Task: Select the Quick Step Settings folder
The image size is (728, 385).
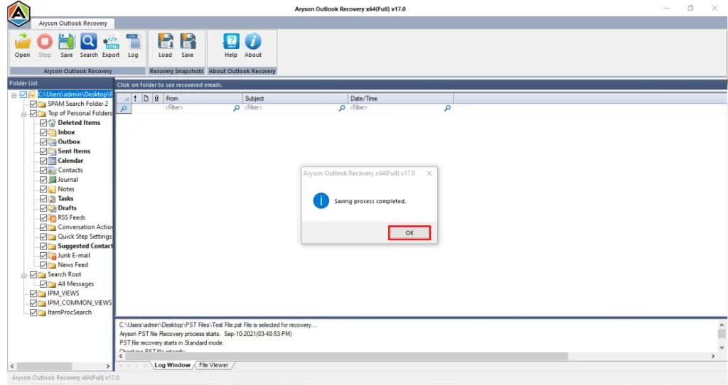Action: pyautogui.click(x=85, y=237)
